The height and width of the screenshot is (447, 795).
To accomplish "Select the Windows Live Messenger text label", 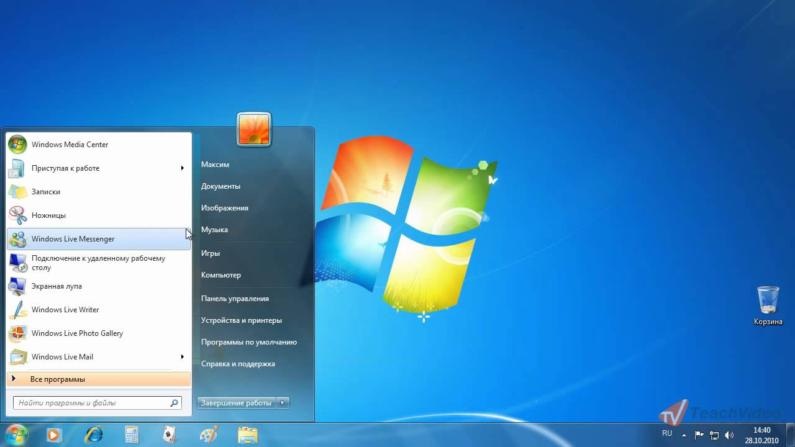I will point(73,239).
